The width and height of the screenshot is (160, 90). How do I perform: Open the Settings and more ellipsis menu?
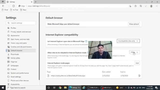point(157,6)
